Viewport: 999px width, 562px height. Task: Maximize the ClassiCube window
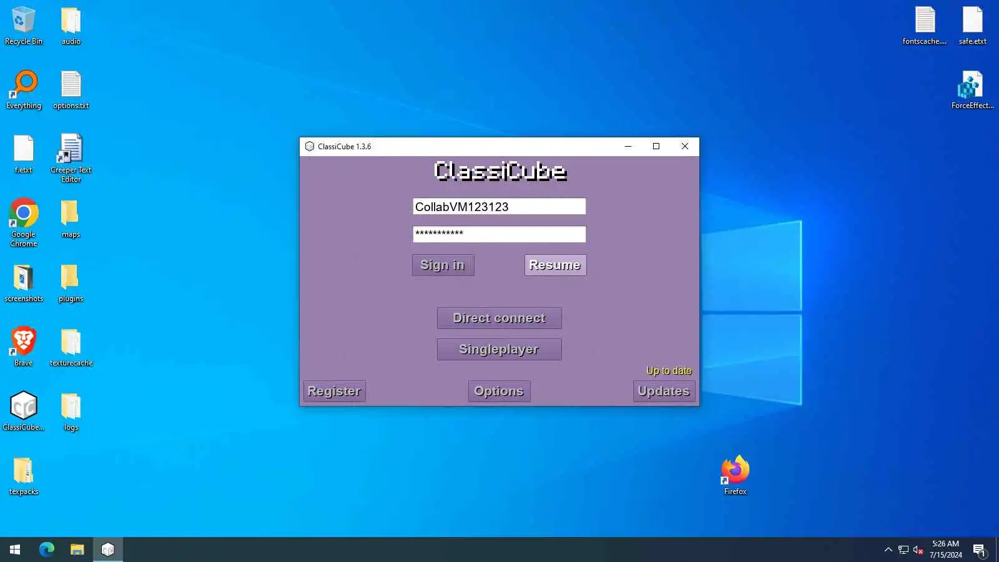656,146
